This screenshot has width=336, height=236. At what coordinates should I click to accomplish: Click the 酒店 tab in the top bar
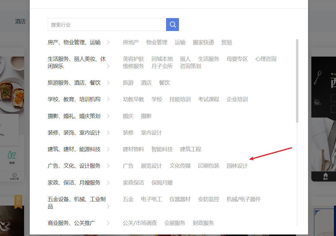[x=20, y=21]
